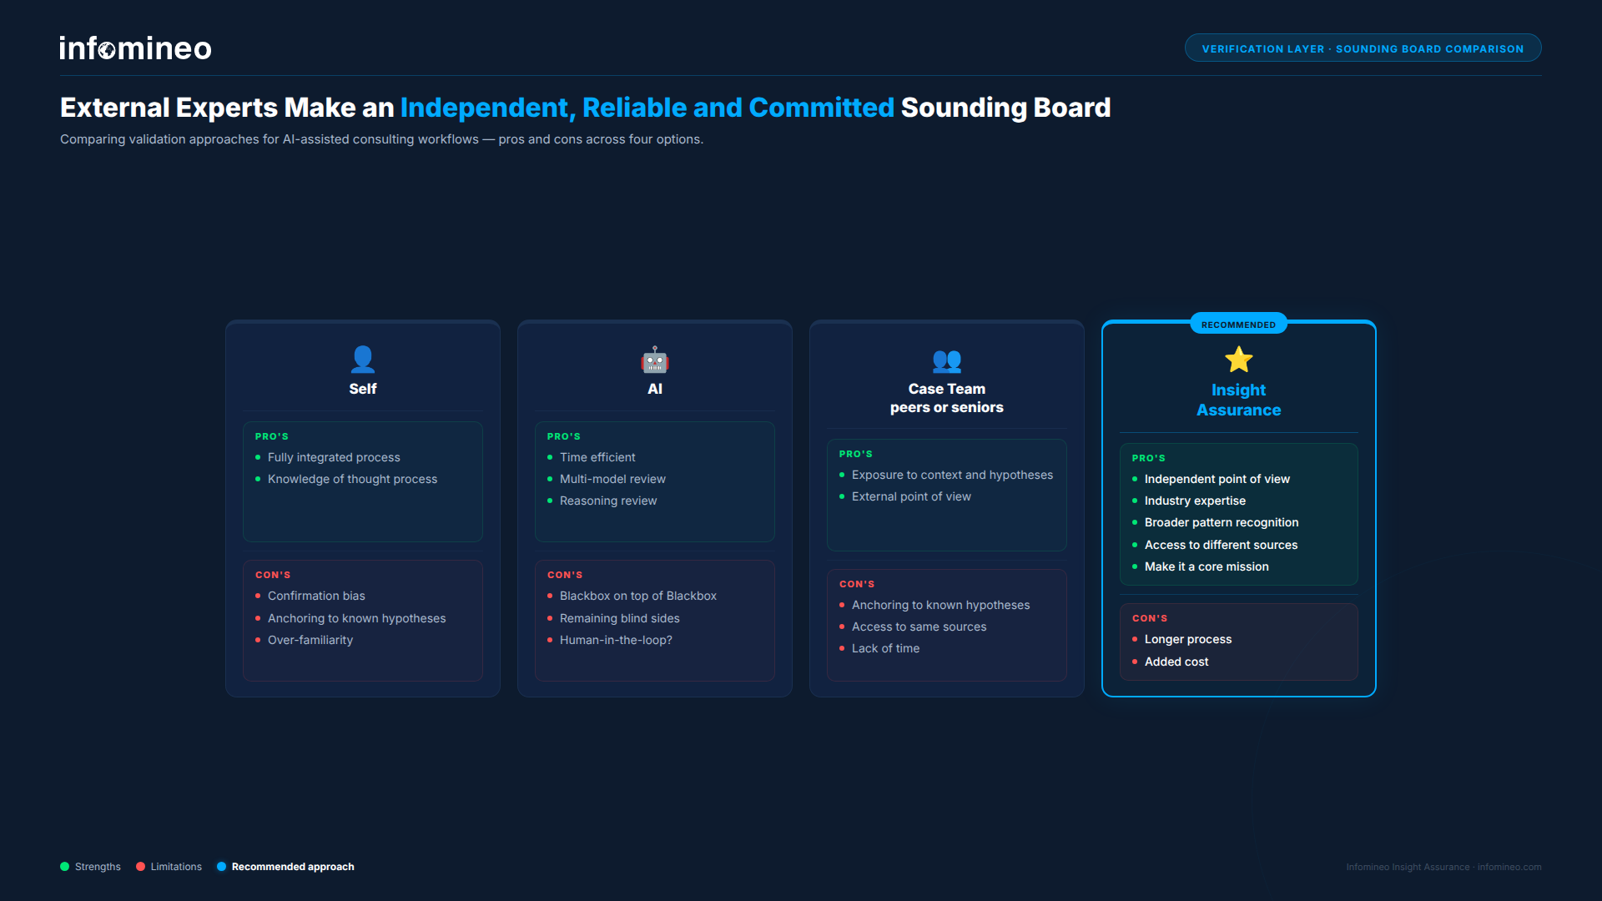The width and height of the screenshot is (1602, 901).
Task: Select the Case Team peers or seniors heading
Action: click(947, 398)
